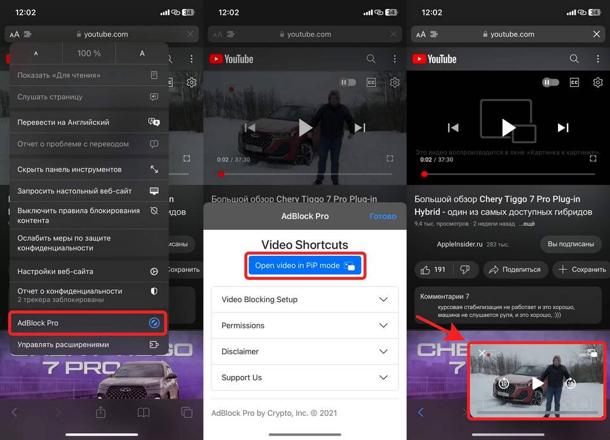Open the Комментарии 7 comments section
The height and width of the screenshot is (440, 610).
click(x=508, y=305)
